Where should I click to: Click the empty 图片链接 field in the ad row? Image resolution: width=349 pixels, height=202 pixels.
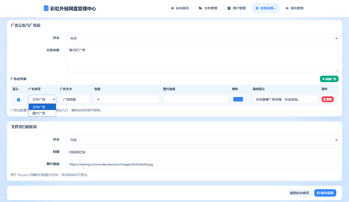pyautogui.click(x=196, y=99)
